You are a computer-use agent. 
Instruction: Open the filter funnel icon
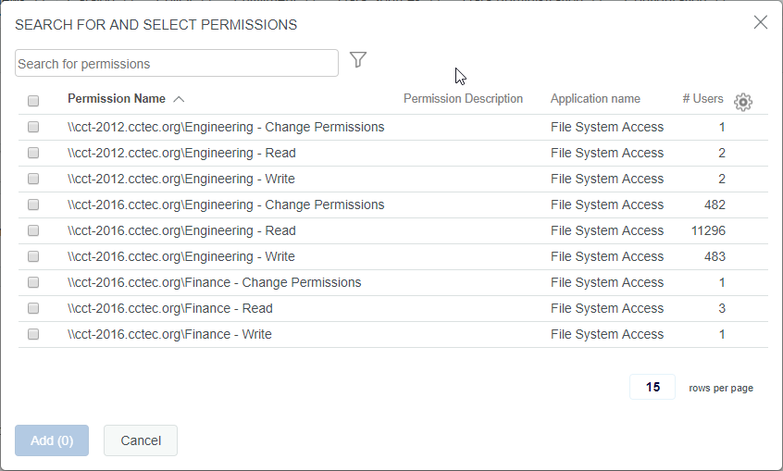(x=358, y=60)
